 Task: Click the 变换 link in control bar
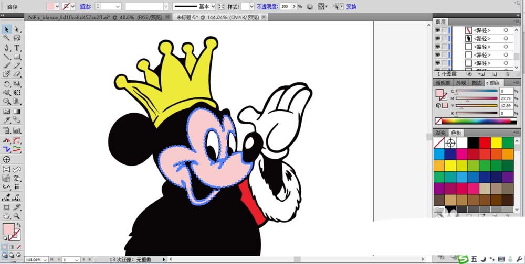coord(351,7)
